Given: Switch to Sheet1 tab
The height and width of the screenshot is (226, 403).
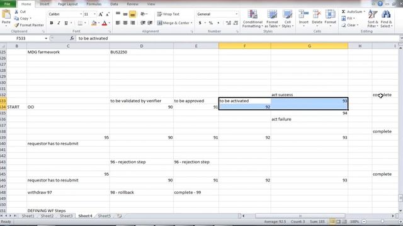Looking at the screenshot, I should [x=28, y=216].
